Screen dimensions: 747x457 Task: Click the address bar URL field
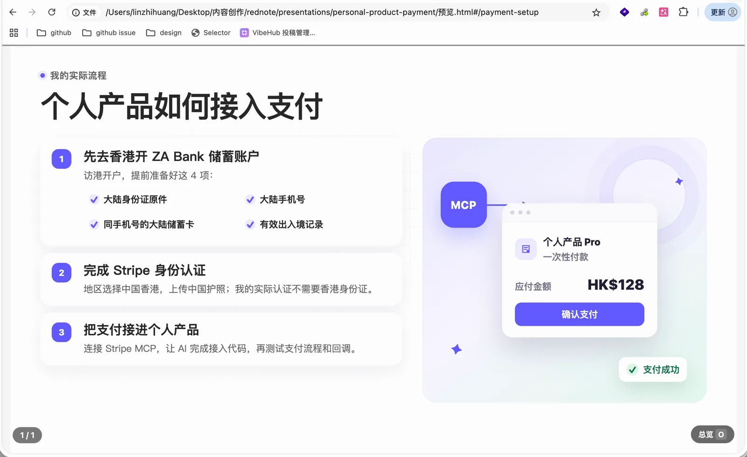(322, 13)
